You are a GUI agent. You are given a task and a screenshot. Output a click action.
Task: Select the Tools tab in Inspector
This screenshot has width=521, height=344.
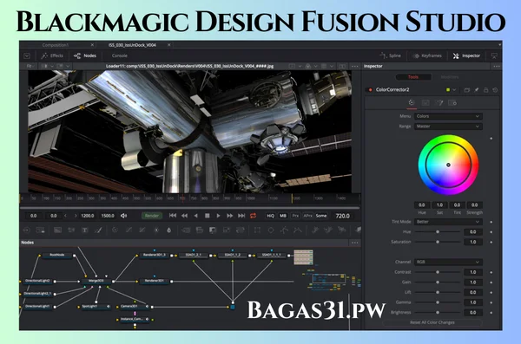pyautogui.click(x=413, y=77)
